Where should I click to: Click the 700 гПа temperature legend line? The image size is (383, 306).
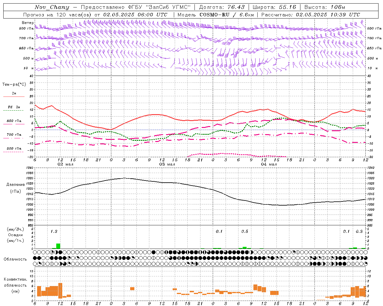point(14,138)
